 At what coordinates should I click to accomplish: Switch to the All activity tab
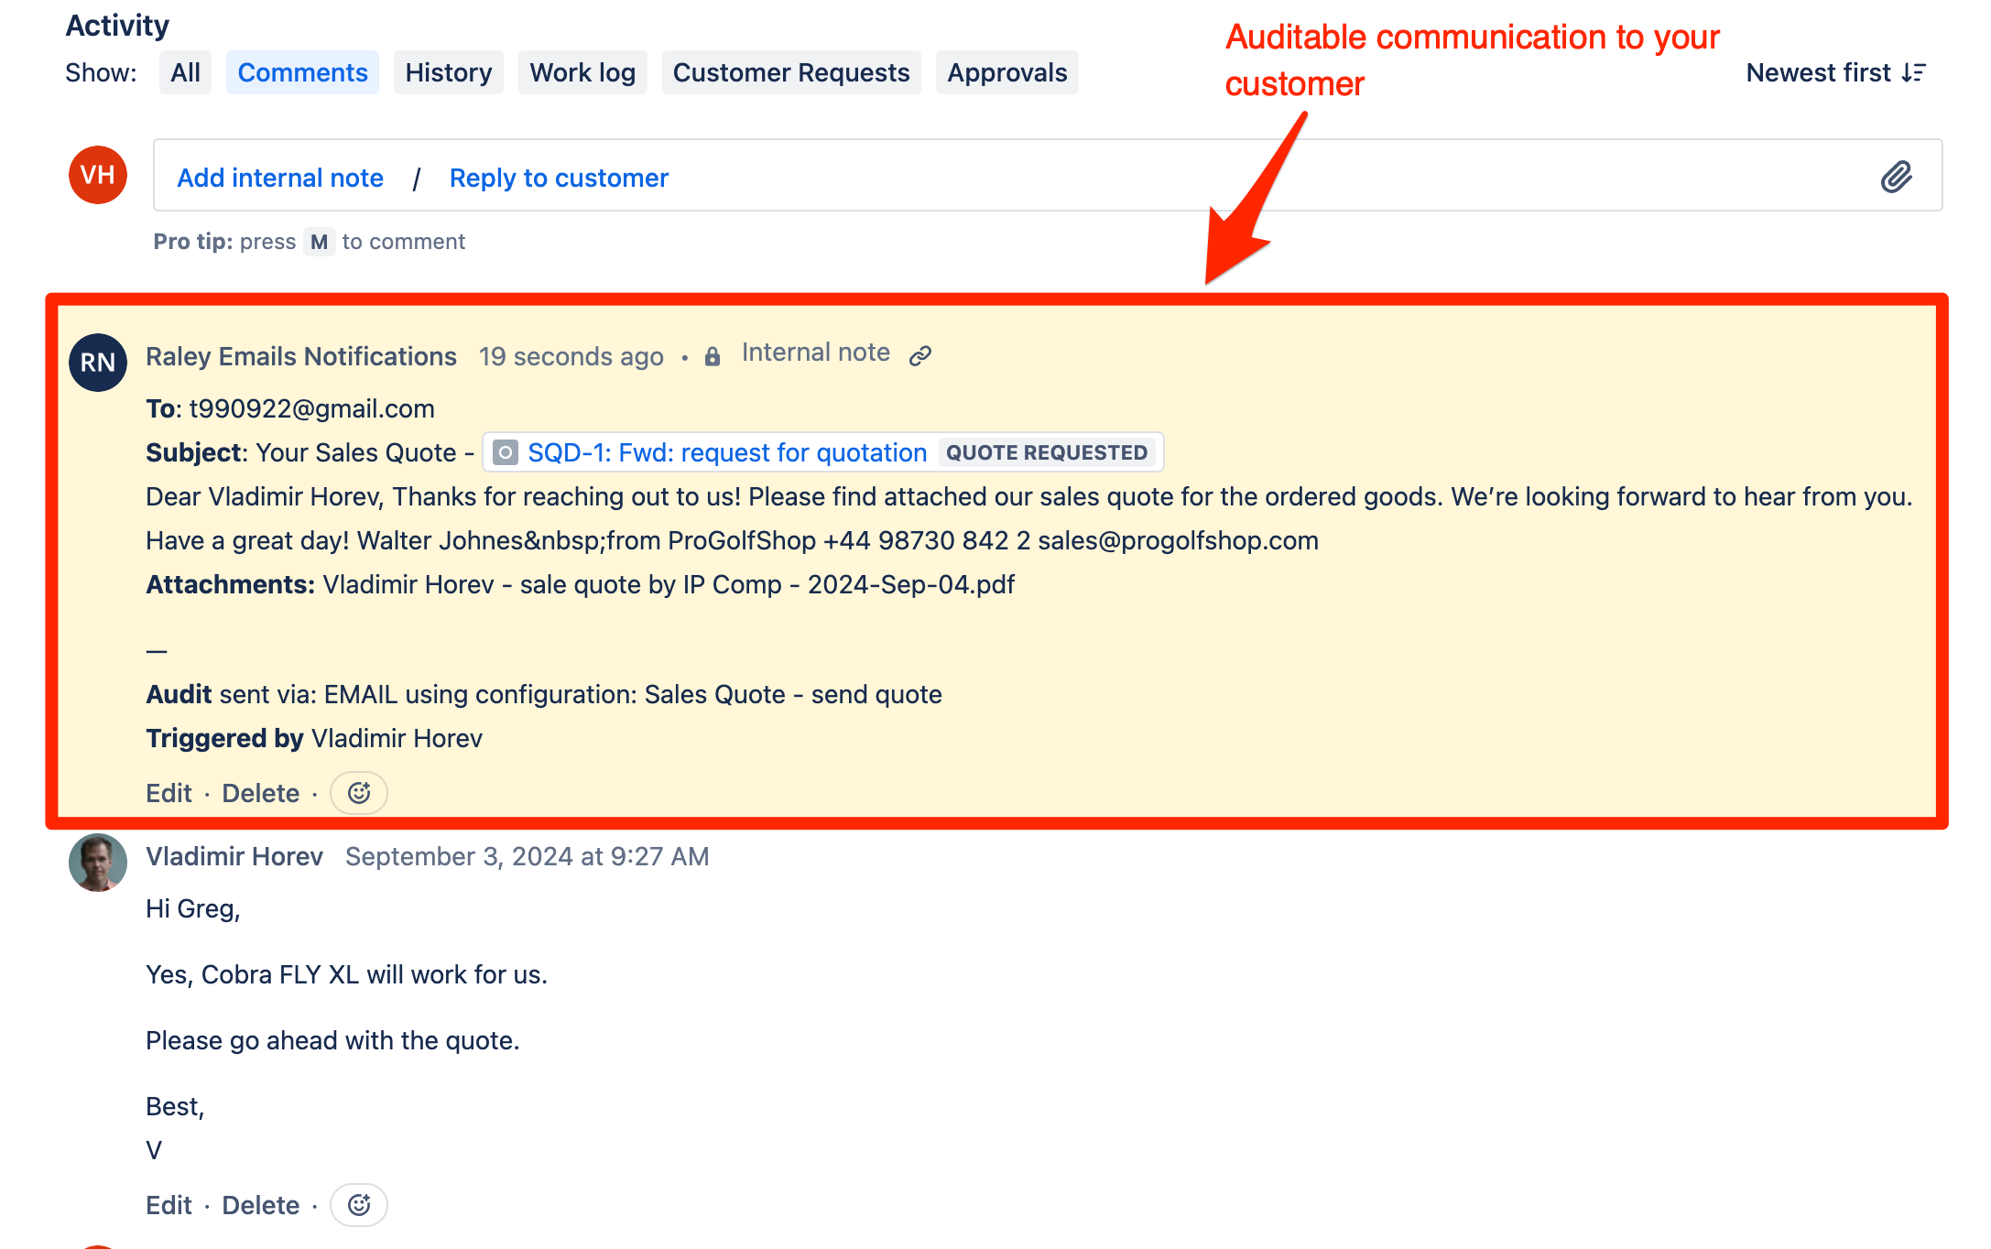[184, 71]
